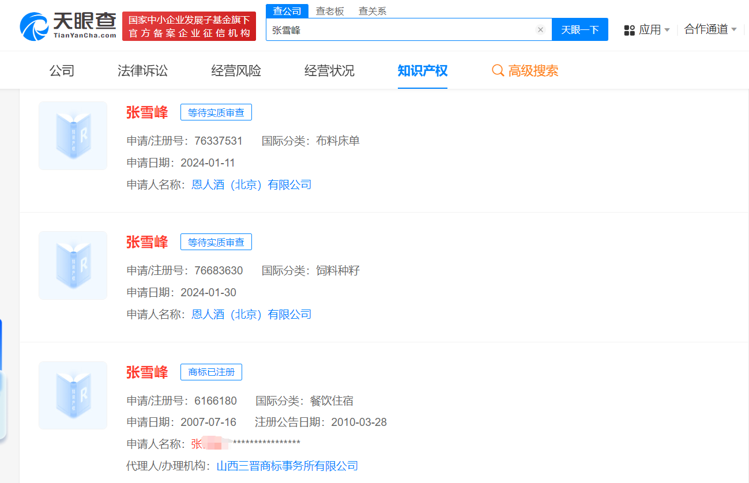The height and width of the screenshot is (483, 749).
Task: Go to the 公司 tab
Action: 62,71
